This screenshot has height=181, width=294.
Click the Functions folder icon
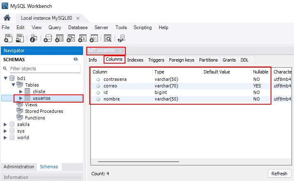point(20,117)
